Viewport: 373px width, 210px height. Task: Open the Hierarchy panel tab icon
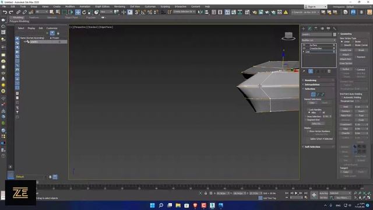(x=316, y=29)
